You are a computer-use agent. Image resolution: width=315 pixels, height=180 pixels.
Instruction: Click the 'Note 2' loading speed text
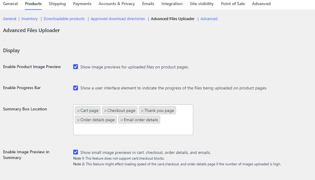click(x=177, y=164)
